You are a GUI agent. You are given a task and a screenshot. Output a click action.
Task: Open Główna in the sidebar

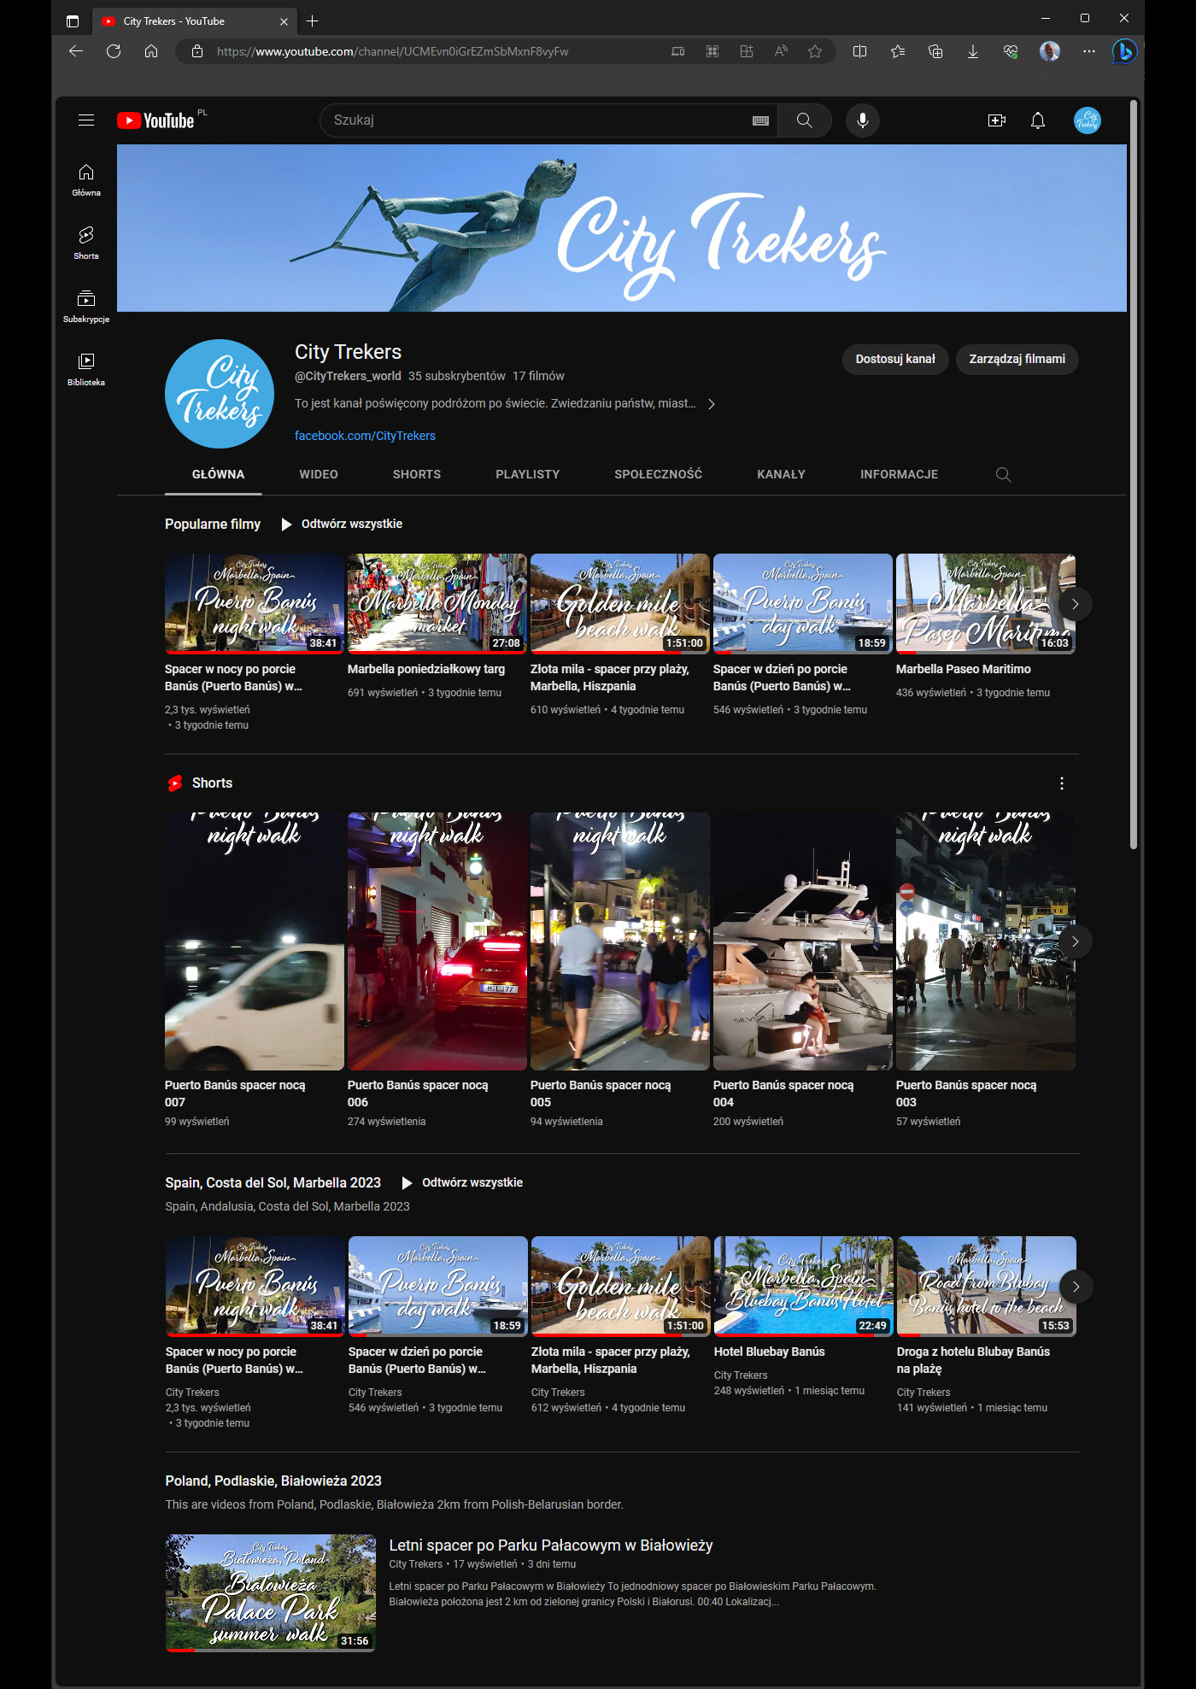coord(86,180)
